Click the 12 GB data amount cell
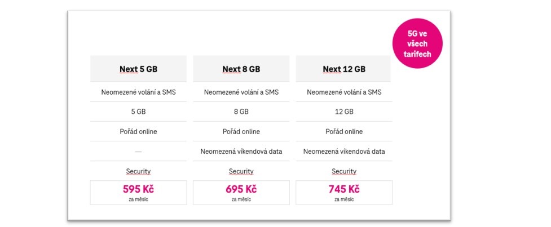Image resolution: width=551 pixels, height=227 pixels. tap(344, 112)
